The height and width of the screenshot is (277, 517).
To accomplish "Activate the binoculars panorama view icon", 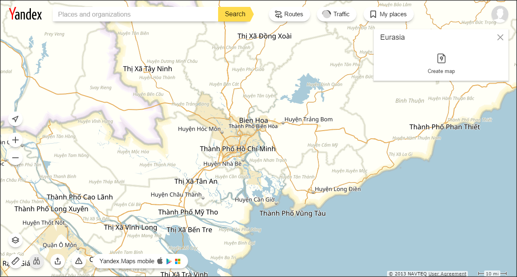I will coord(37,261).
